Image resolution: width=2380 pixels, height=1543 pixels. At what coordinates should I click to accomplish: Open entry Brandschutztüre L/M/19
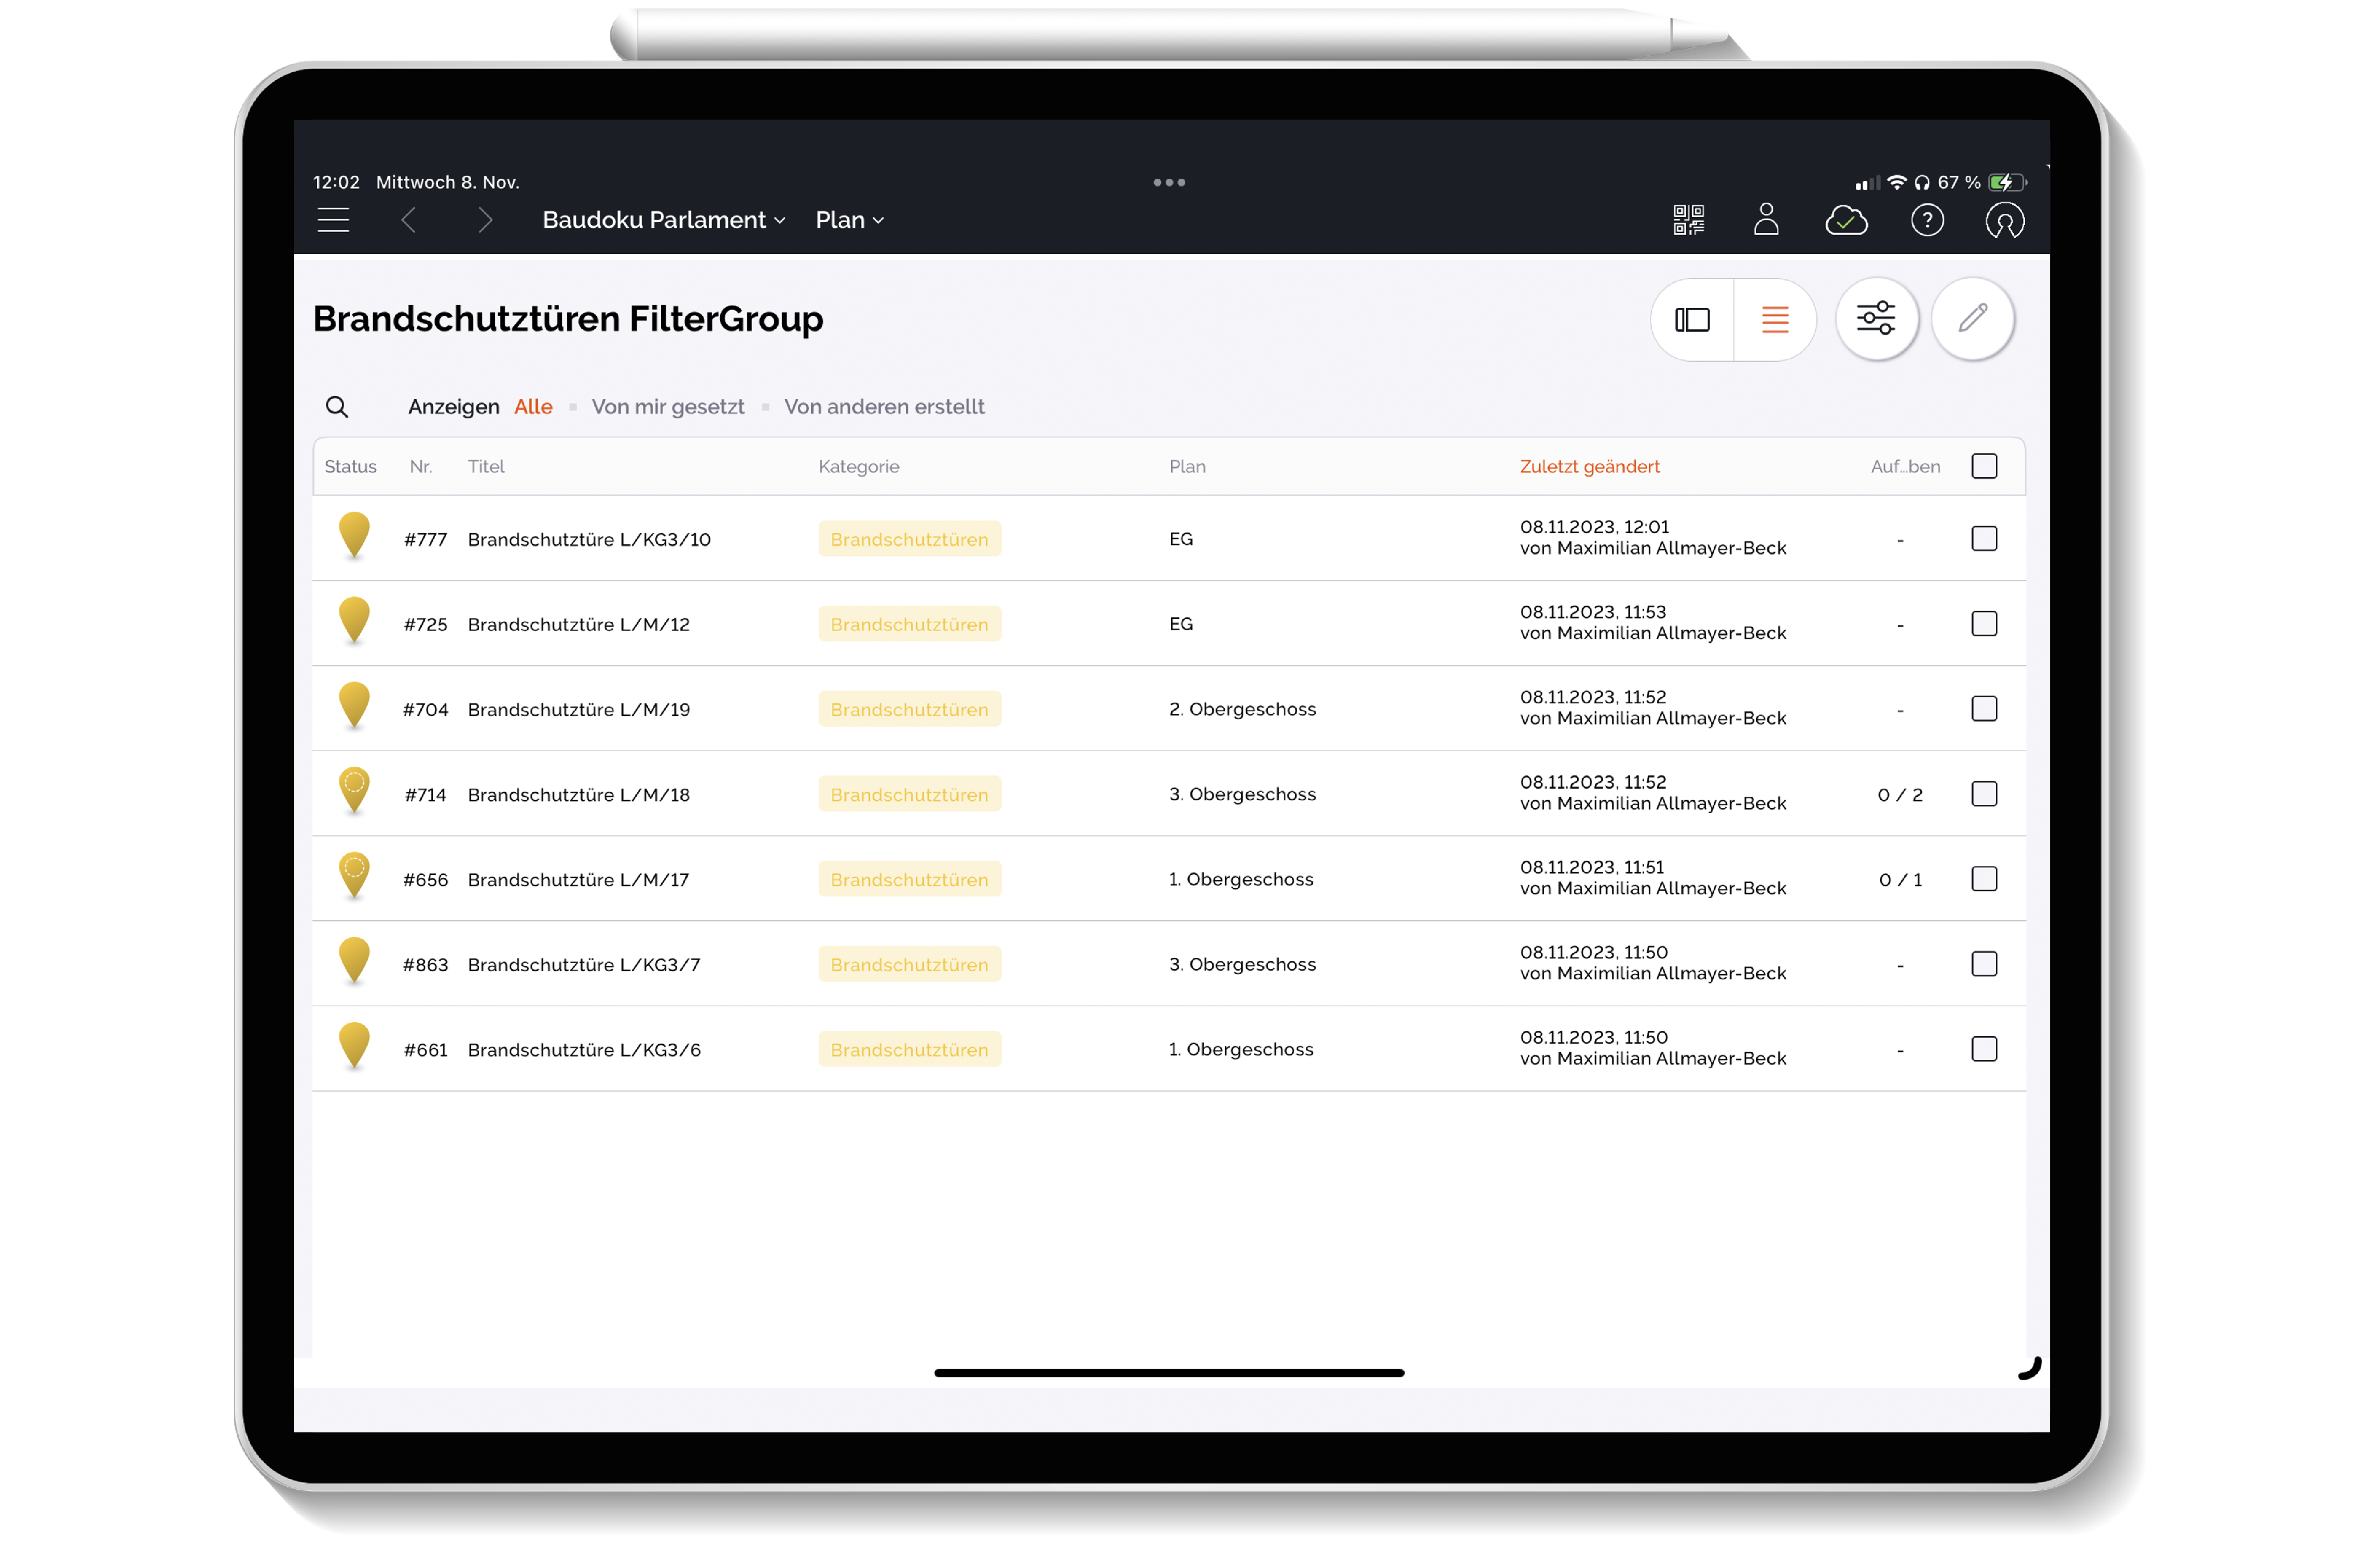(x=579, y=710)
